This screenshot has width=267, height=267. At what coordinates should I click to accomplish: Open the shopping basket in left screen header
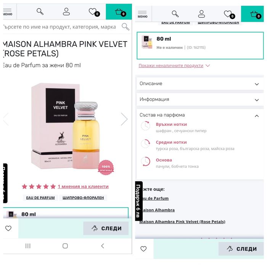[x=119, y=12]
